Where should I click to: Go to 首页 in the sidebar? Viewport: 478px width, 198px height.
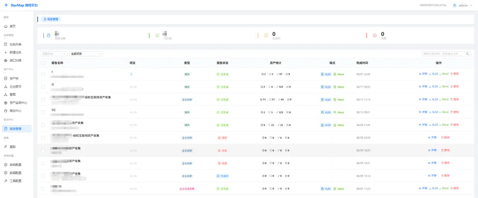coord(17,26)
